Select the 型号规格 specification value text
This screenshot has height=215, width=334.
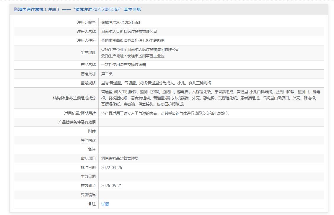(156, 83)
